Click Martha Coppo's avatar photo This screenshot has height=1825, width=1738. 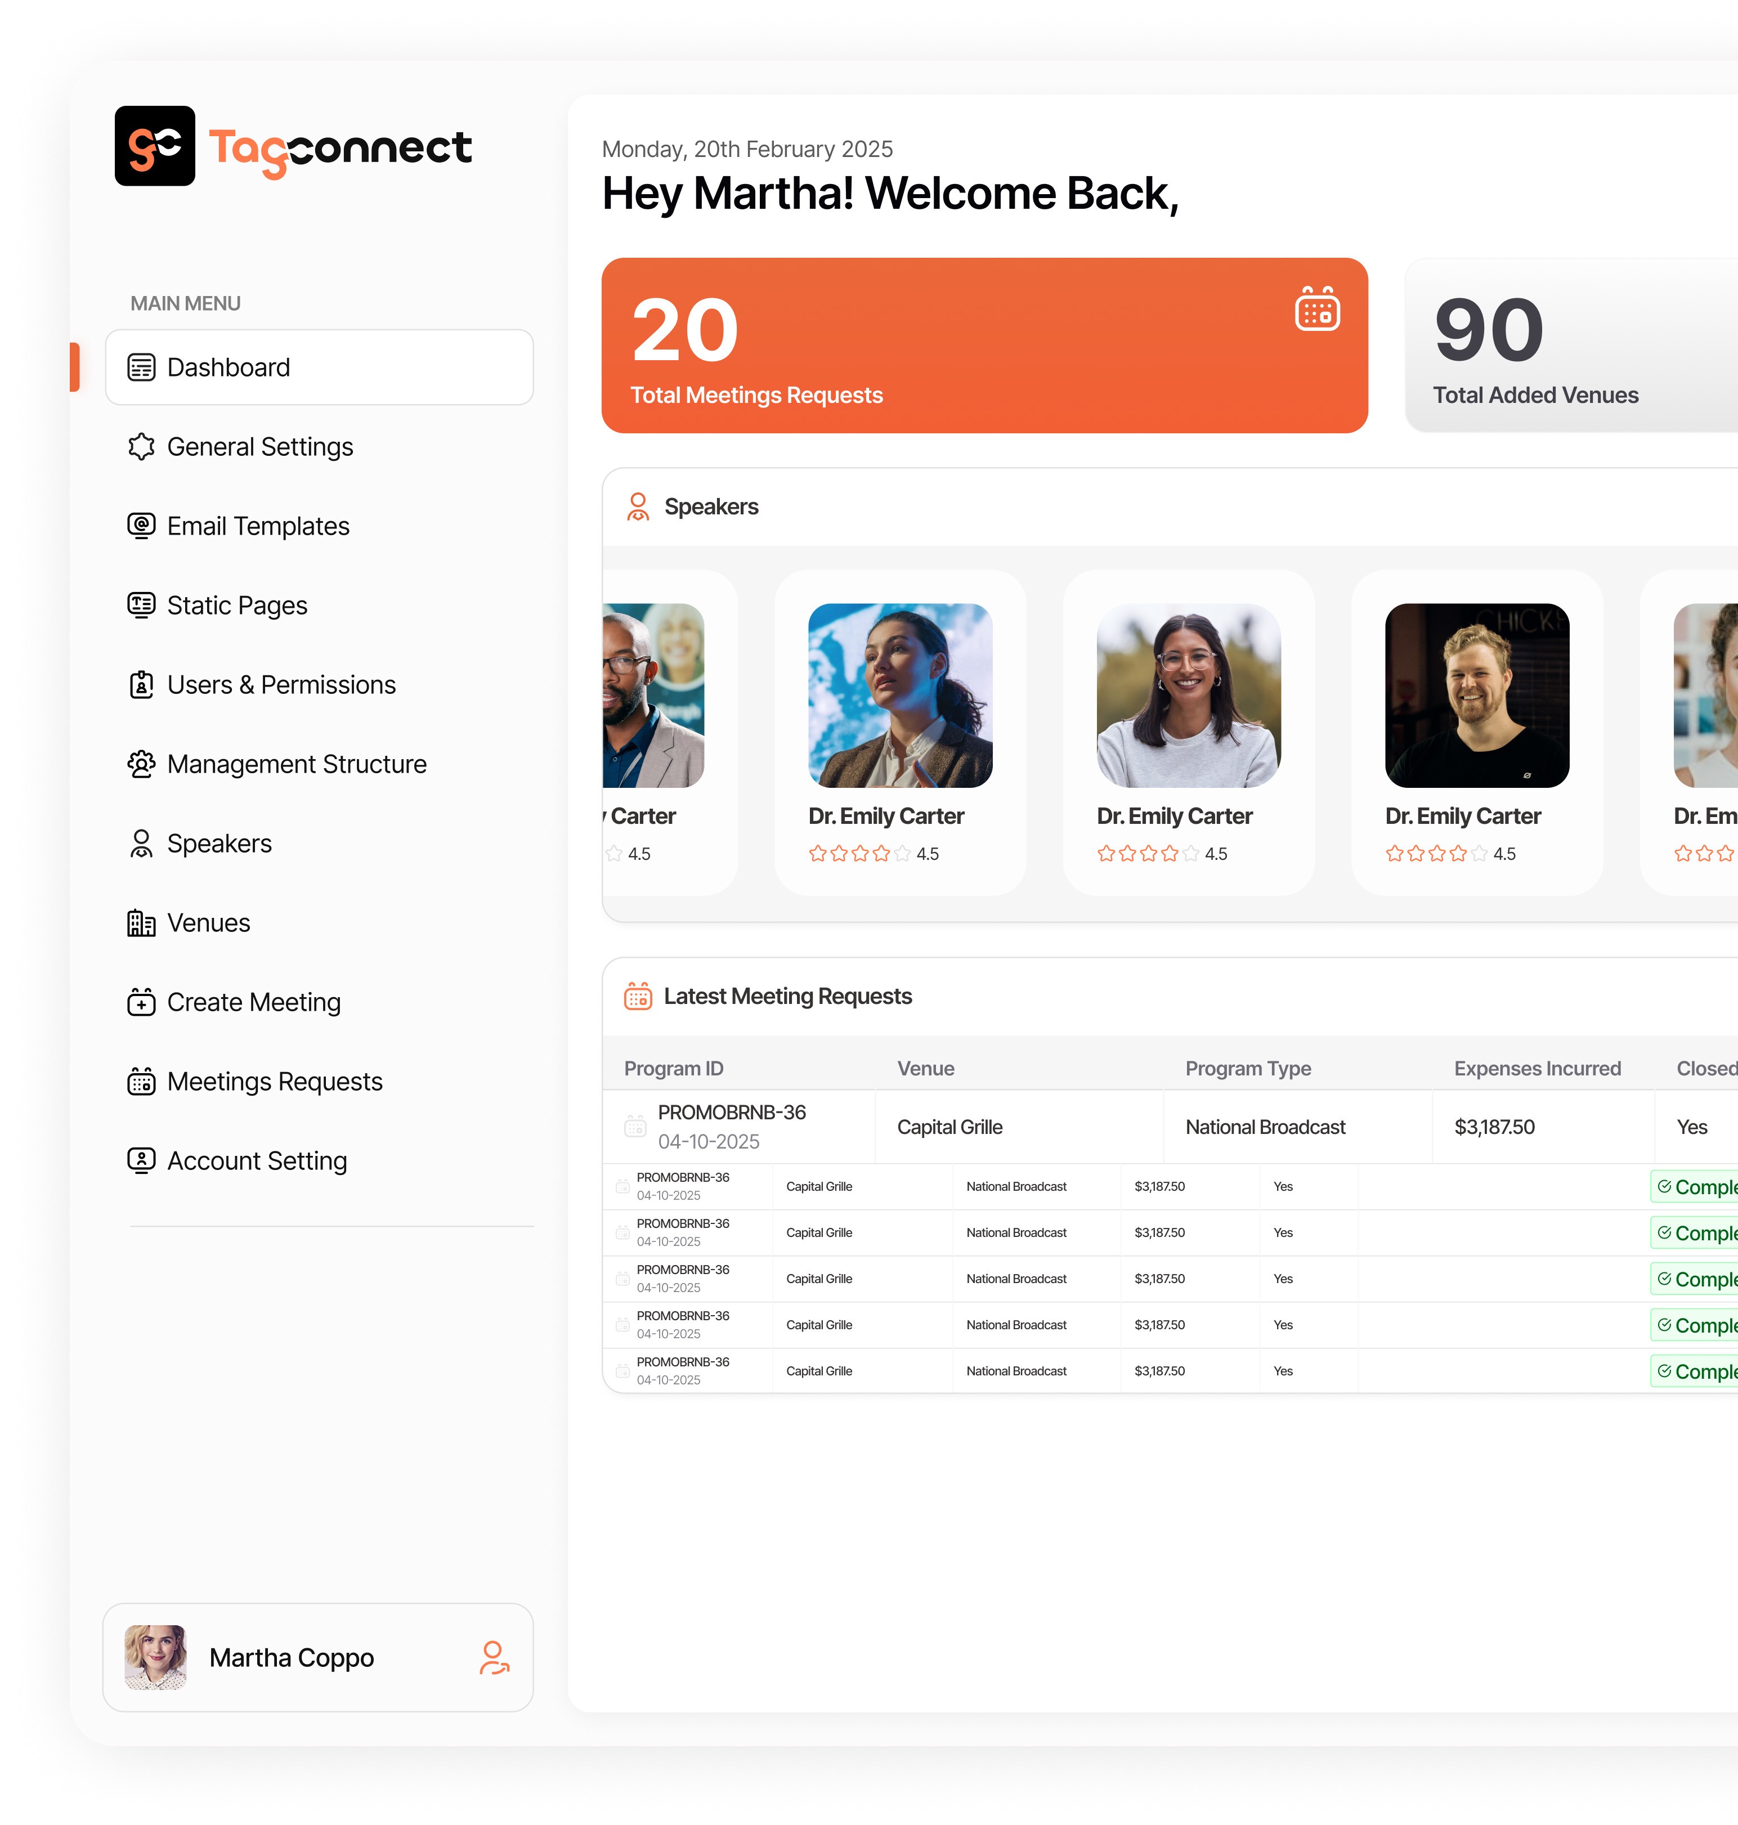coord(156,1657)
